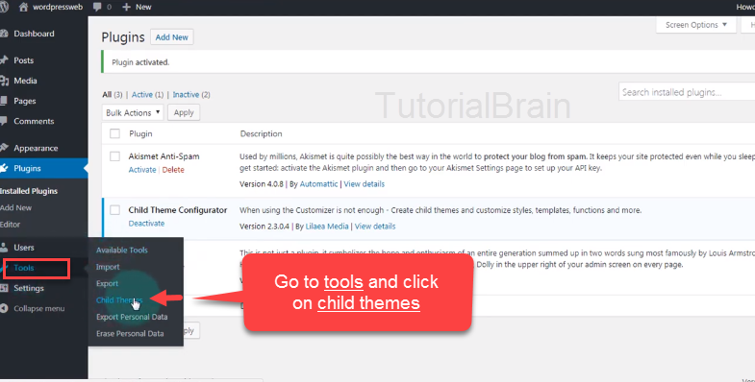Deactivate Child Theme Configurator
The image size is (755, 382).
(x=146, y=224)
